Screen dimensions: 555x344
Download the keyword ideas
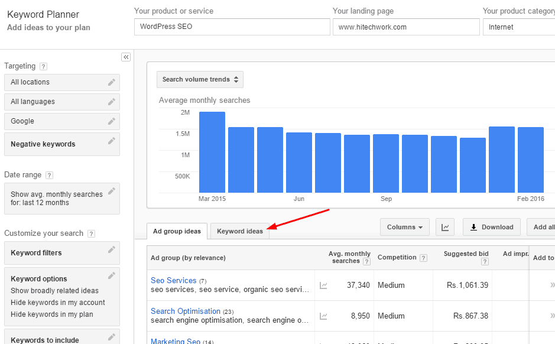pyautogui.click(x=492, y=227)
